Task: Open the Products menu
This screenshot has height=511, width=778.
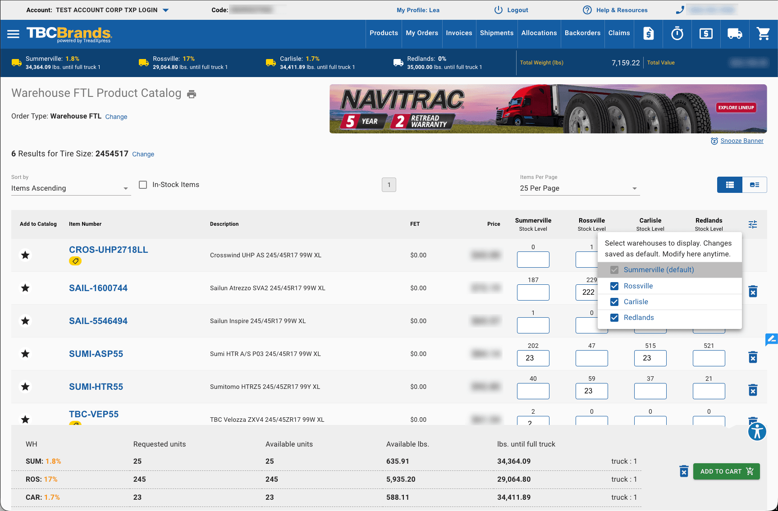Action: pos(384,33)
